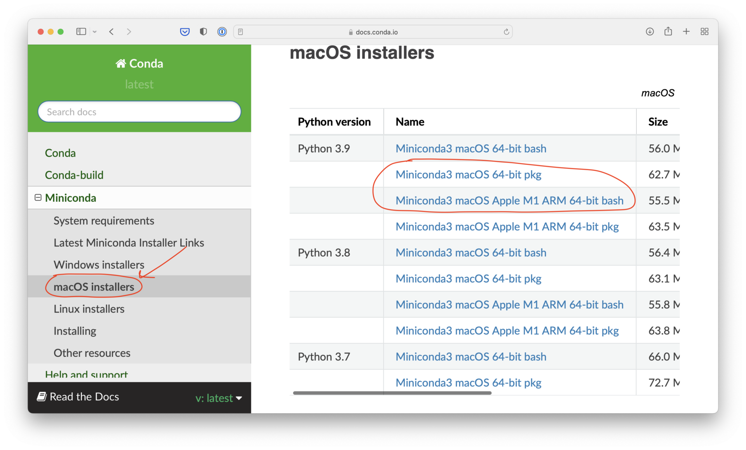Open the Miniconda3 macOS 64-bit pkg link for Python 3.9
The width and height of the screenshot is (746, 450).
[x=468, y=175]
